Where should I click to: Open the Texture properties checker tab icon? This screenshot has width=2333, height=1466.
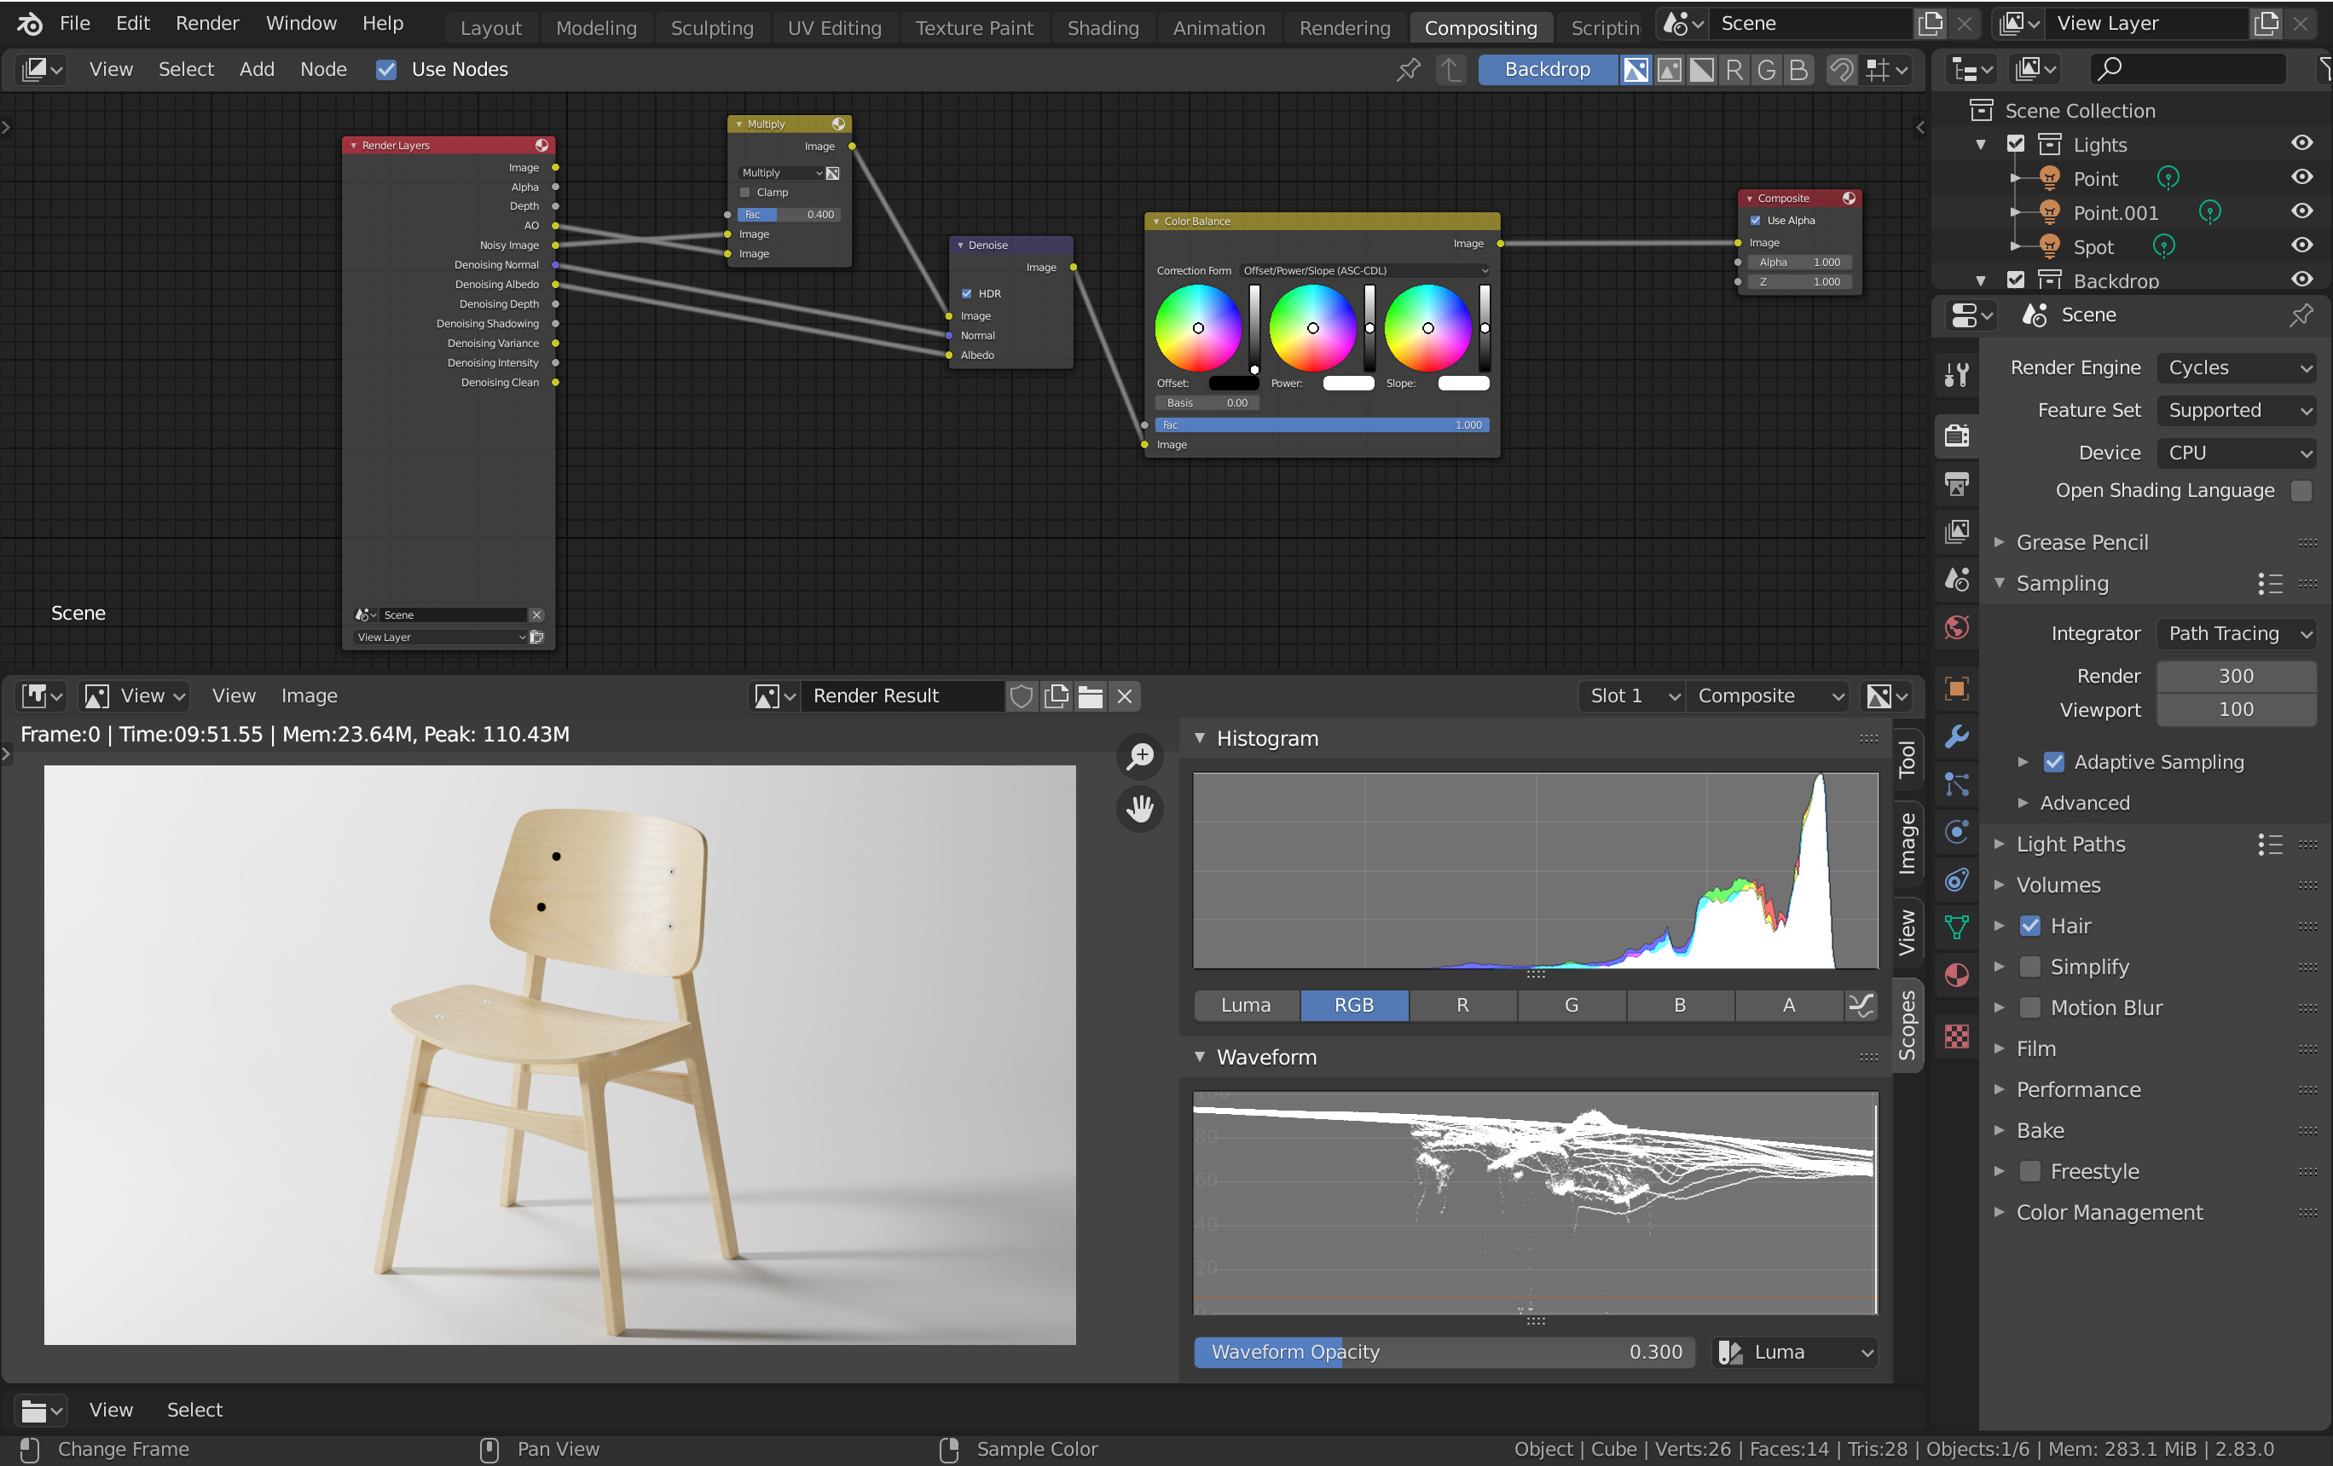[1956, 1036]
